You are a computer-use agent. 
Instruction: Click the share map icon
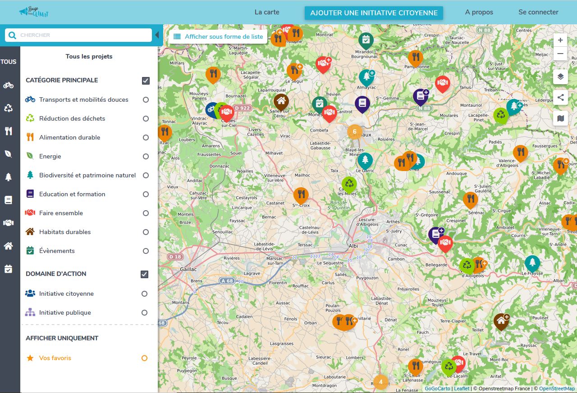point(560,97)
